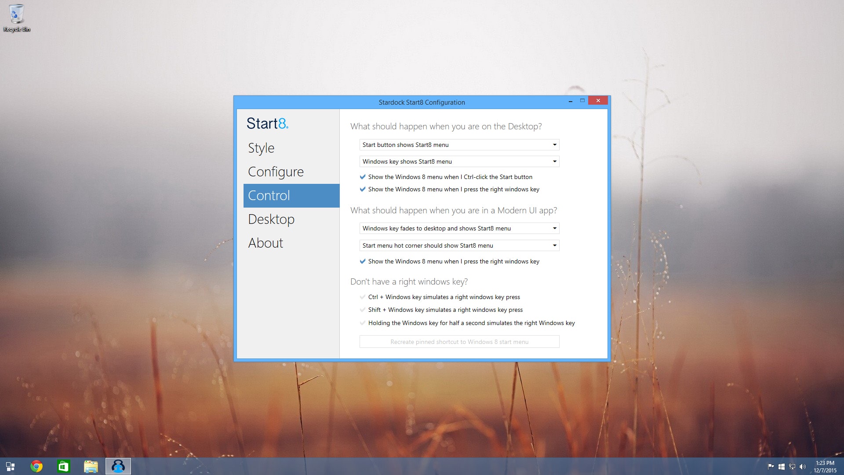Toggle holding Windows key for half a second

click(467, 323)
